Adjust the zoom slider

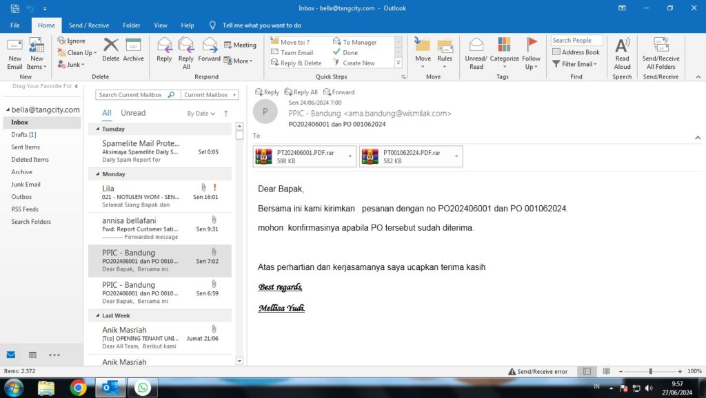pyautogui.click(x=650, y=371)
